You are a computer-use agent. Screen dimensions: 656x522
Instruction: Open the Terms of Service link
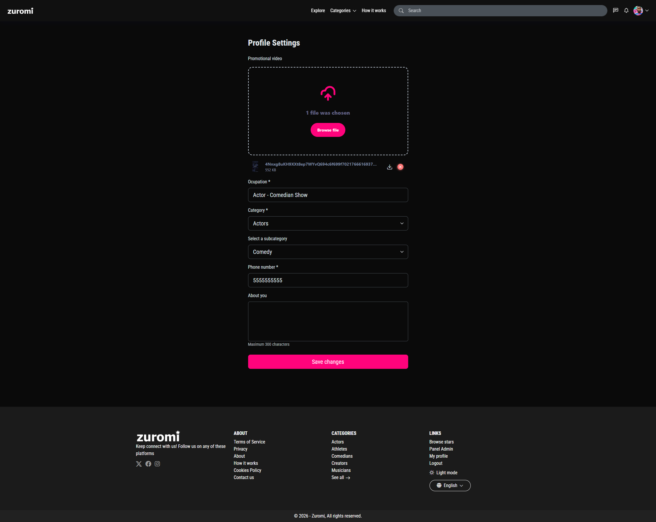(249, 442)
